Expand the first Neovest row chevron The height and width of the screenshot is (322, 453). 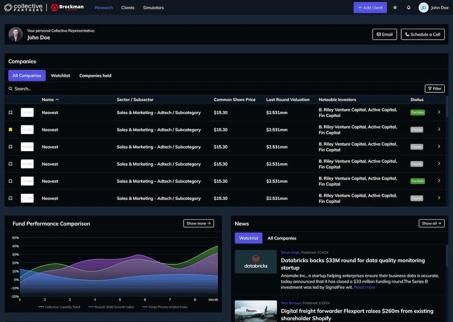click(x=439, y=112)
